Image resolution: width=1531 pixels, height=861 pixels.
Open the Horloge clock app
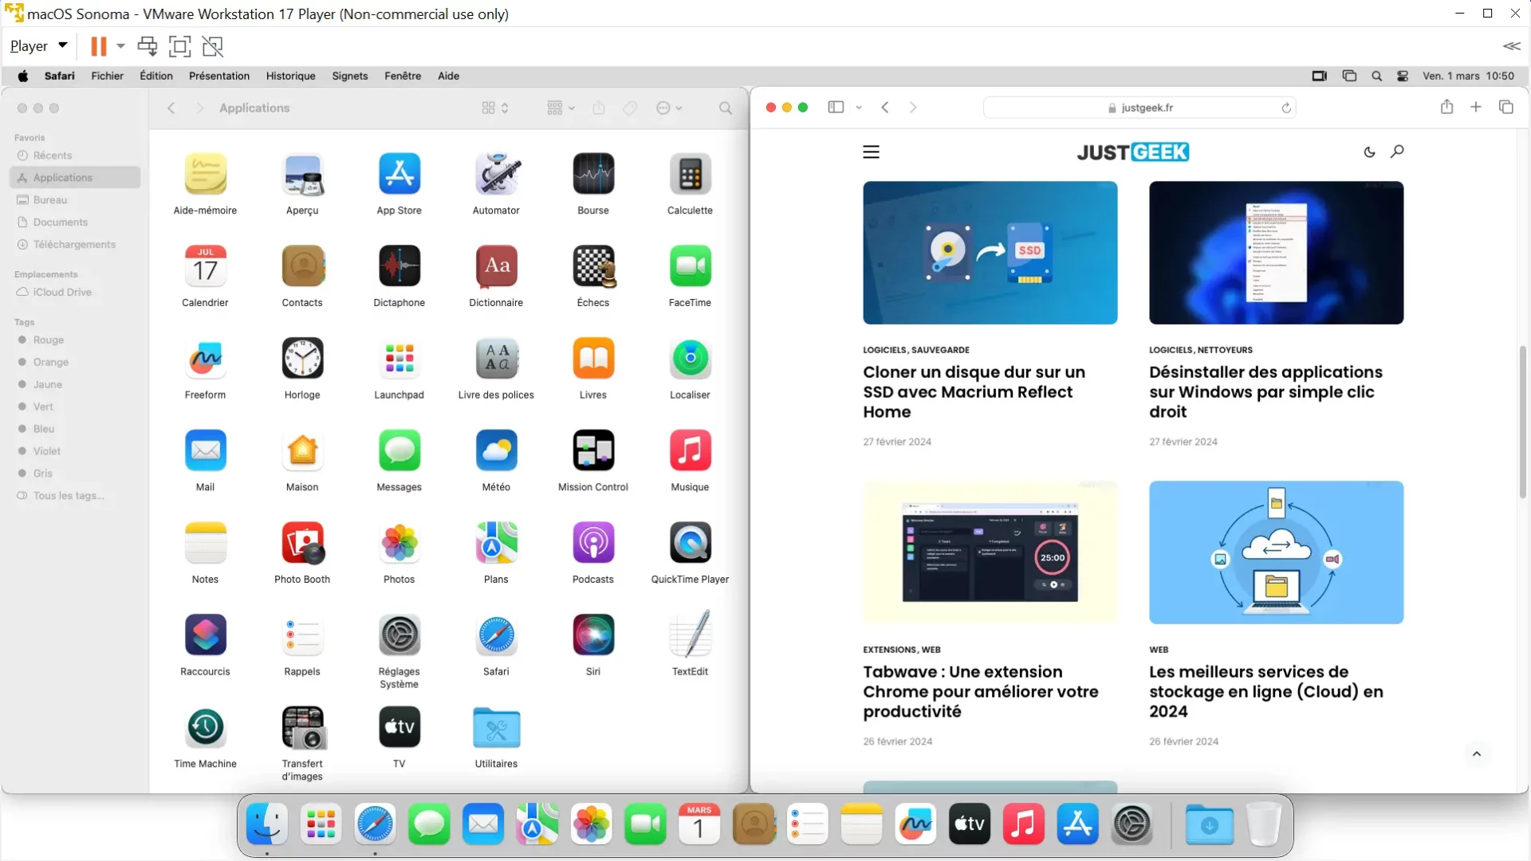click(302, 359)
